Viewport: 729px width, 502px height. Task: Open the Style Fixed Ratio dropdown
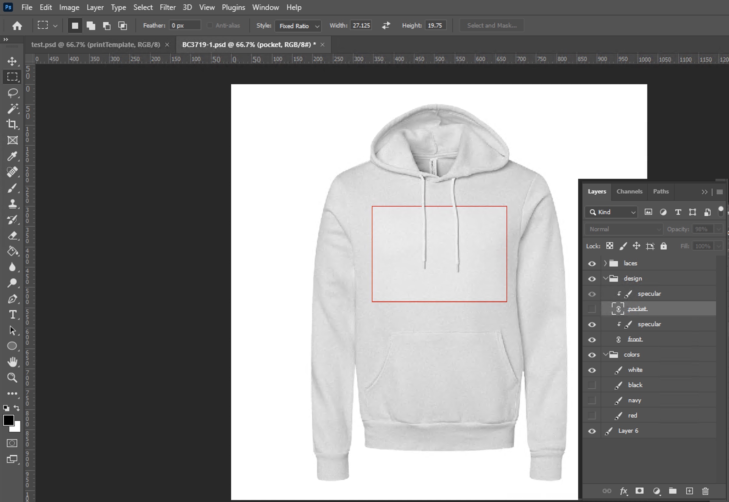[x=298, y=26]
